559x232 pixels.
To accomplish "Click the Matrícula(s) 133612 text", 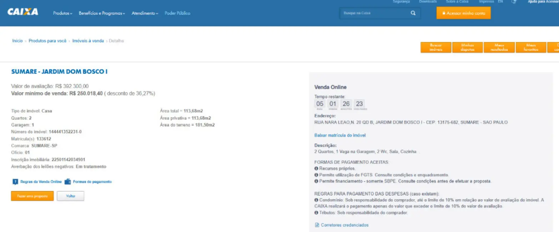I will 31,139.
